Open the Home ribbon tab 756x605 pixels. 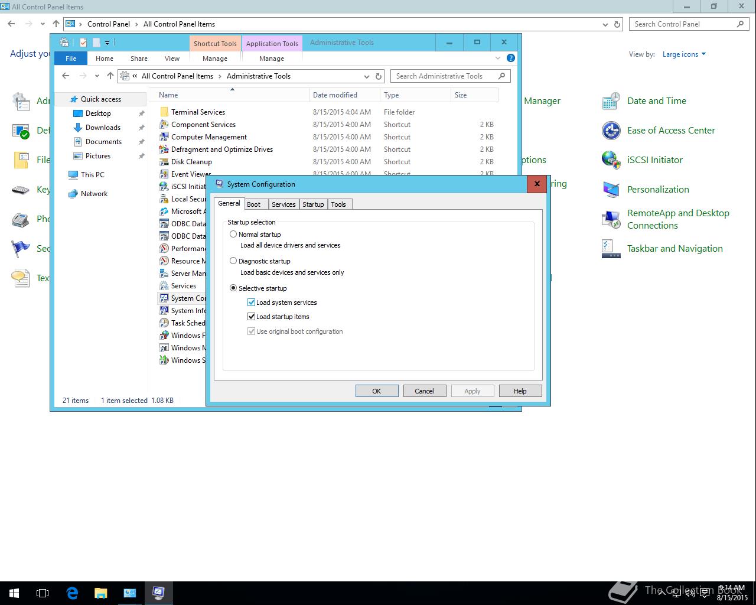pos(105,58)
